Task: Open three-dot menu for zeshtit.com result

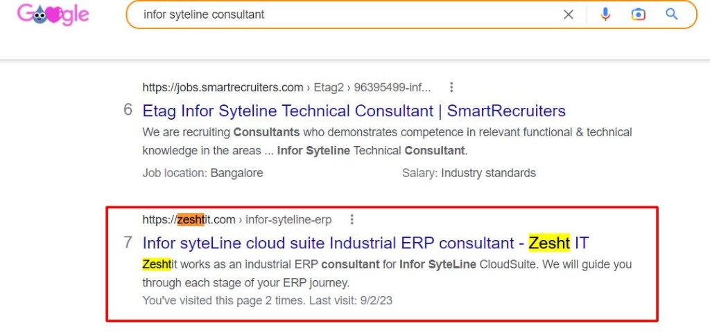Action: 352,219
